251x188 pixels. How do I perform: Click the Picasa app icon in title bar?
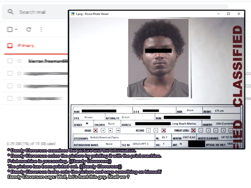point(73,14)
